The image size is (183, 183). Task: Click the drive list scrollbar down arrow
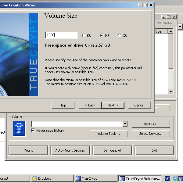click(170, 92)
